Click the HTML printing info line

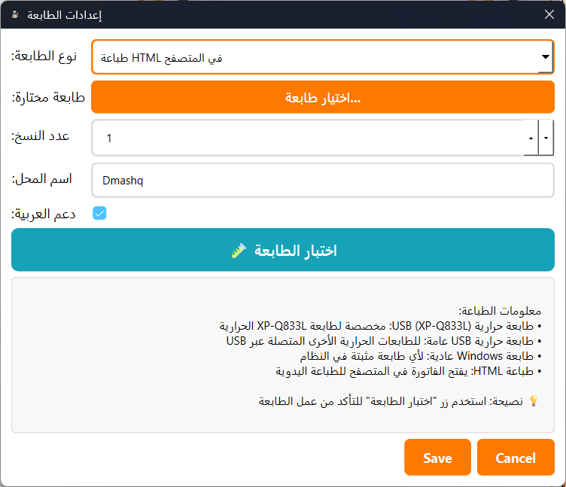click(x=408, y=371)
